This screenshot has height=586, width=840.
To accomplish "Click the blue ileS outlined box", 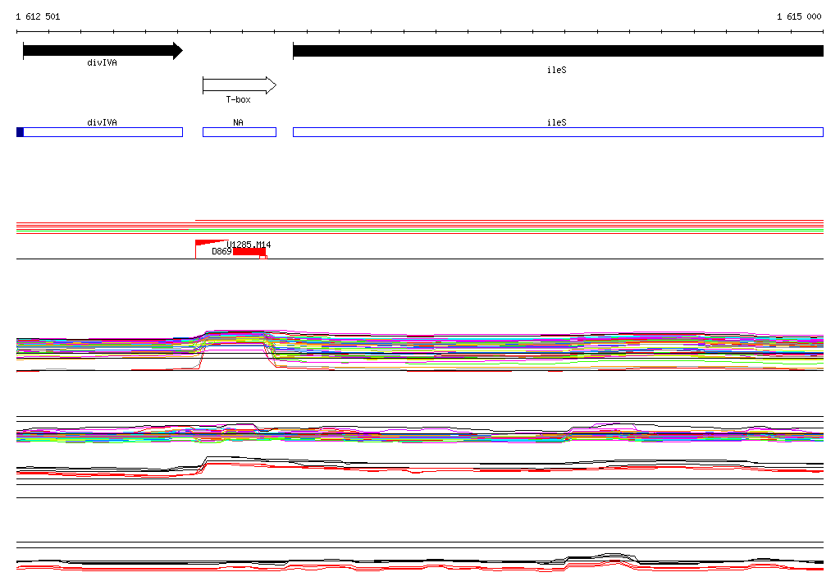I will (x=558, y=132).
